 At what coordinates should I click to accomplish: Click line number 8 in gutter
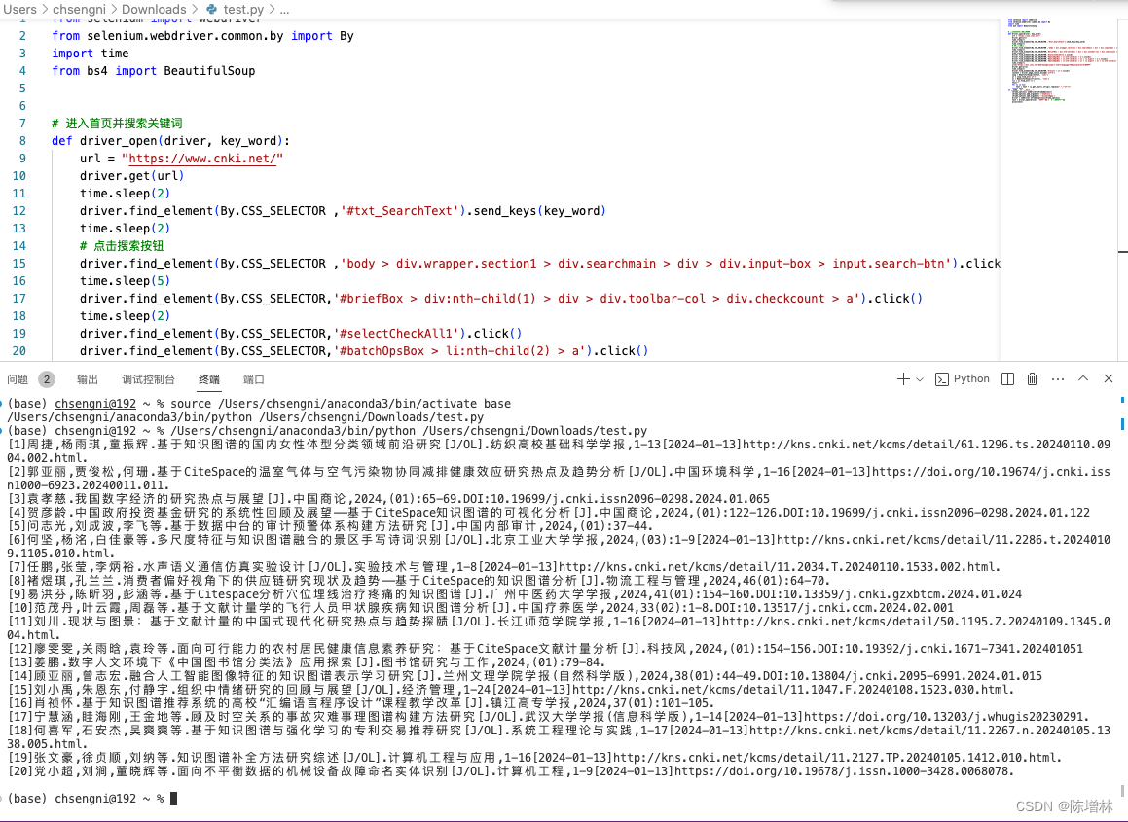click(22, 141)
